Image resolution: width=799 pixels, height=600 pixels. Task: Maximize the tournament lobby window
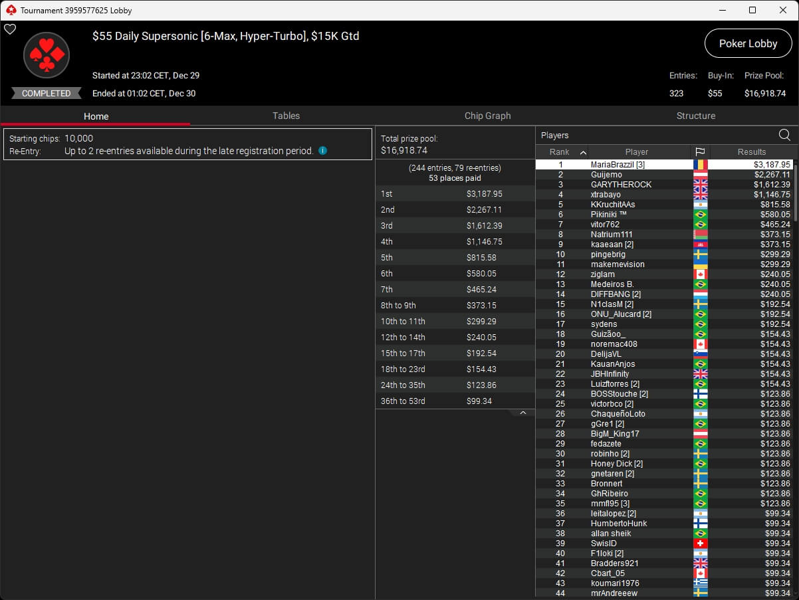pos(752,10)
